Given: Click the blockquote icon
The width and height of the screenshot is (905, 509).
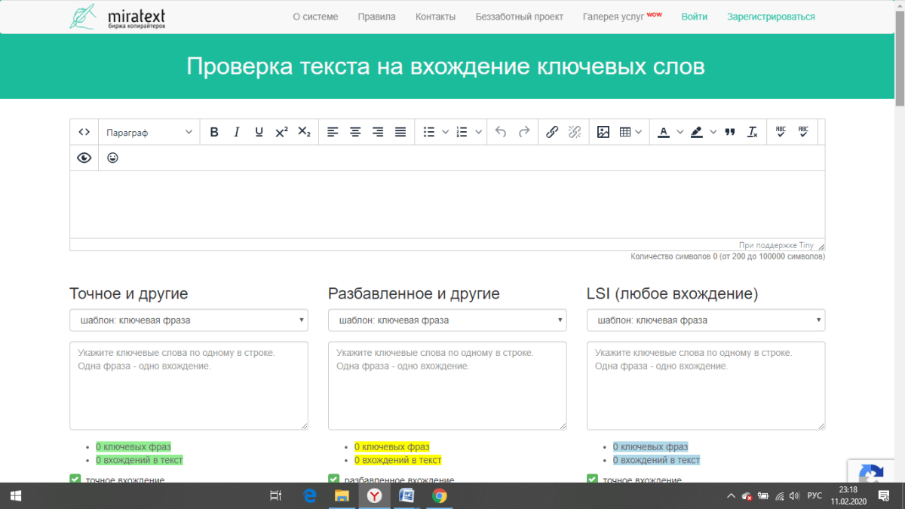Looking at the screenshot, I should coord(729,132).
